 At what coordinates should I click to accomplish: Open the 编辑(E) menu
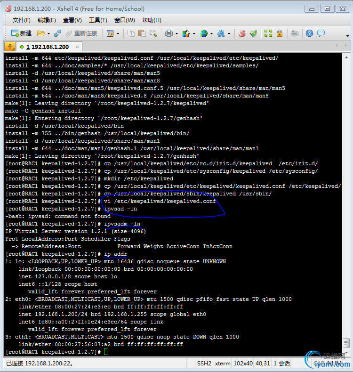(x=47, y=20)
